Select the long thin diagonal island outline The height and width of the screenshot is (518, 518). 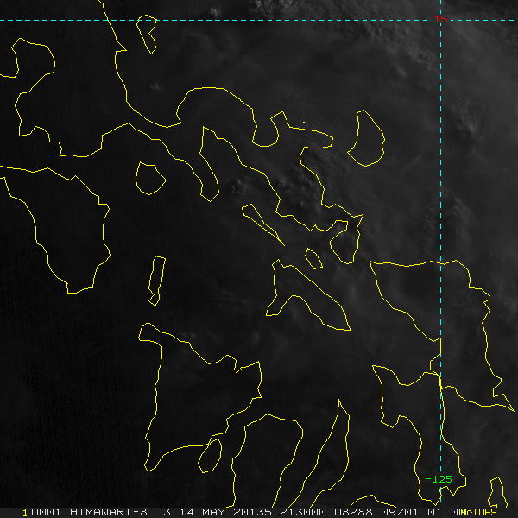pyautogui.click(x=262, y=224)
